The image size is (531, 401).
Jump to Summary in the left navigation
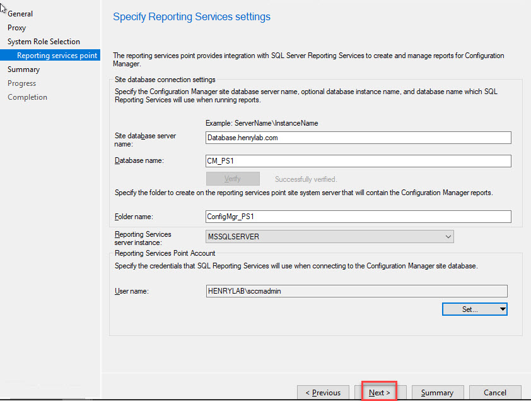23,69
